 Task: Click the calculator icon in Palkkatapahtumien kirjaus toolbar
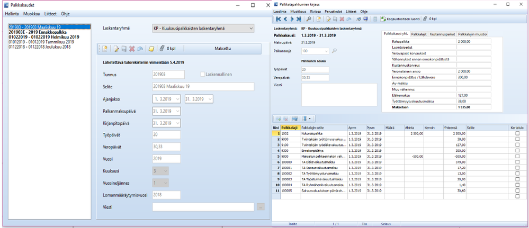coord(375,19)
